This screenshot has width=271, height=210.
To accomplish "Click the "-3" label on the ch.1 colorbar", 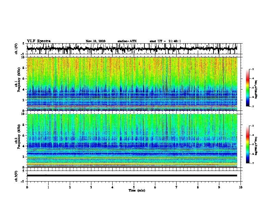I will click(x=253, y=69).
